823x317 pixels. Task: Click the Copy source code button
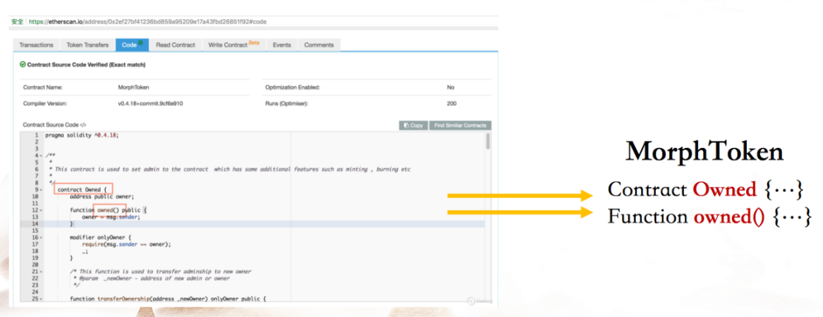[x=413, y=125]
